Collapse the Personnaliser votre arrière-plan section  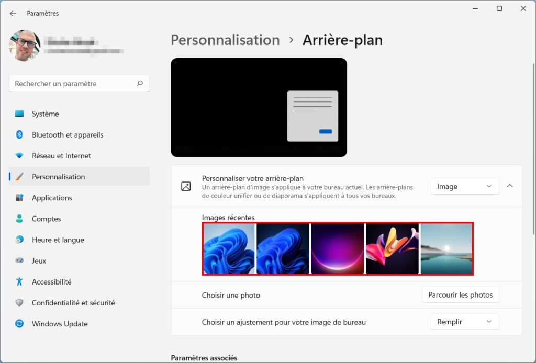[510, 186]
